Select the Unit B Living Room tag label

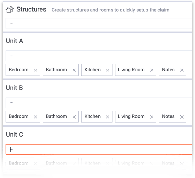(131, 116)
